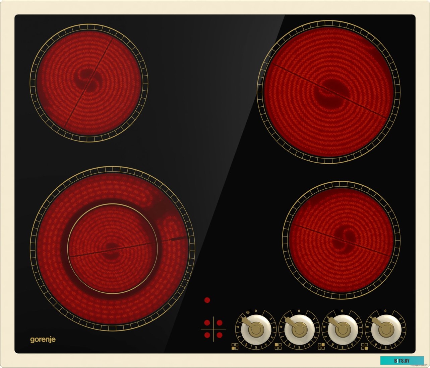Click the leftmost cream control knob
Image resolution: width=430 pixels, height=368 pixels.
point(256,330)
